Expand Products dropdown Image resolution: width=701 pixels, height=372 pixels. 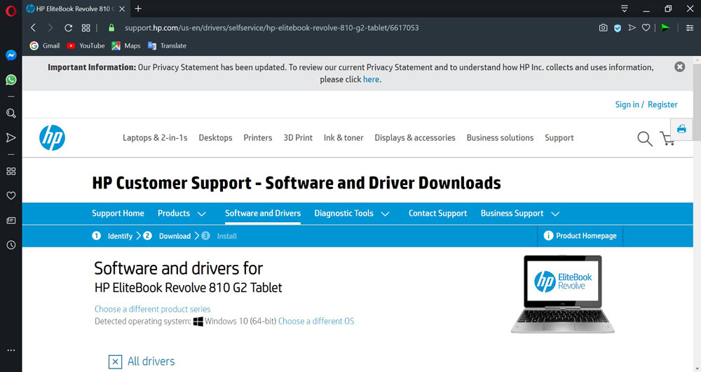(182, 214)
